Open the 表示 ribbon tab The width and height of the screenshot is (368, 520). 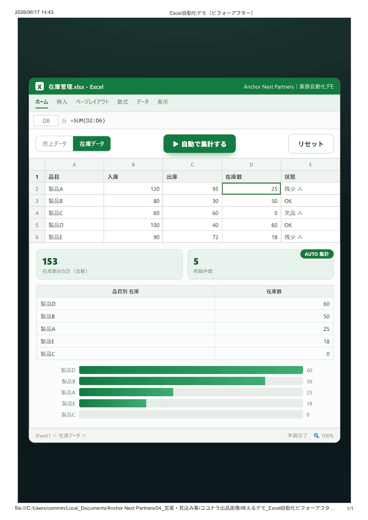163,102
